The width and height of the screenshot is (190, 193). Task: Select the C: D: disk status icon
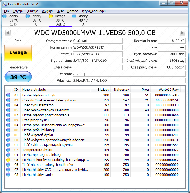point(4,16)
